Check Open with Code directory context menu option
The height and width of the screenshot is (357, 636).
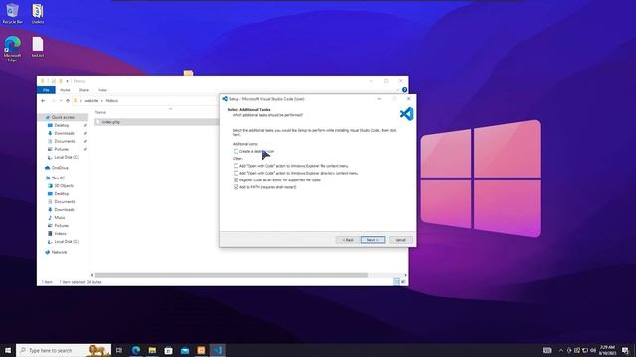[x=236, y=173]
